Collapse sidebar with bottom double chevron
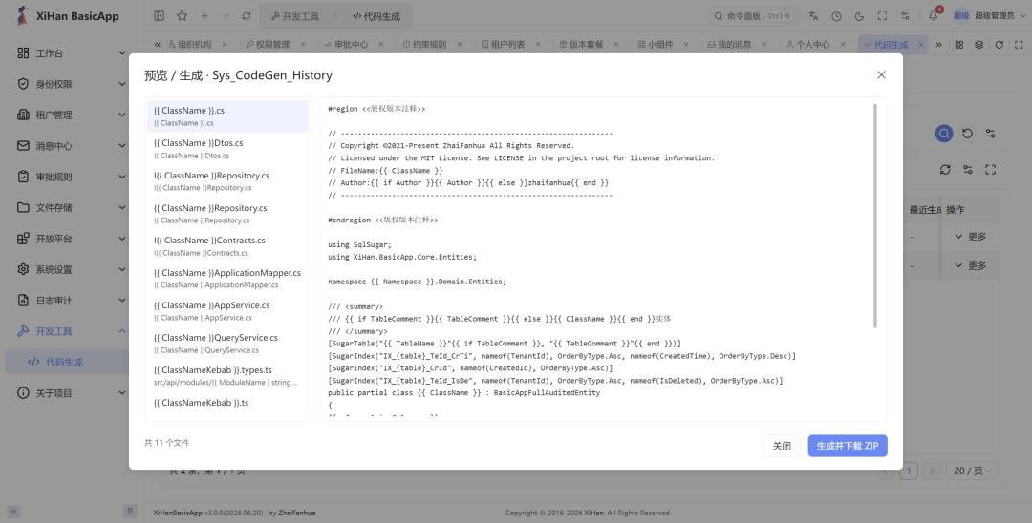The width and height of the screenshot is (1032, 523). point(13,512)
